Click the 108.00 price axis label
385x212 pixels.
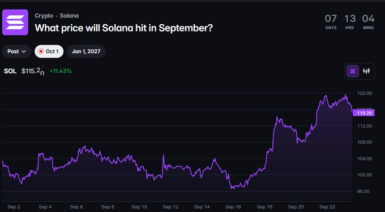pos(365,142)
